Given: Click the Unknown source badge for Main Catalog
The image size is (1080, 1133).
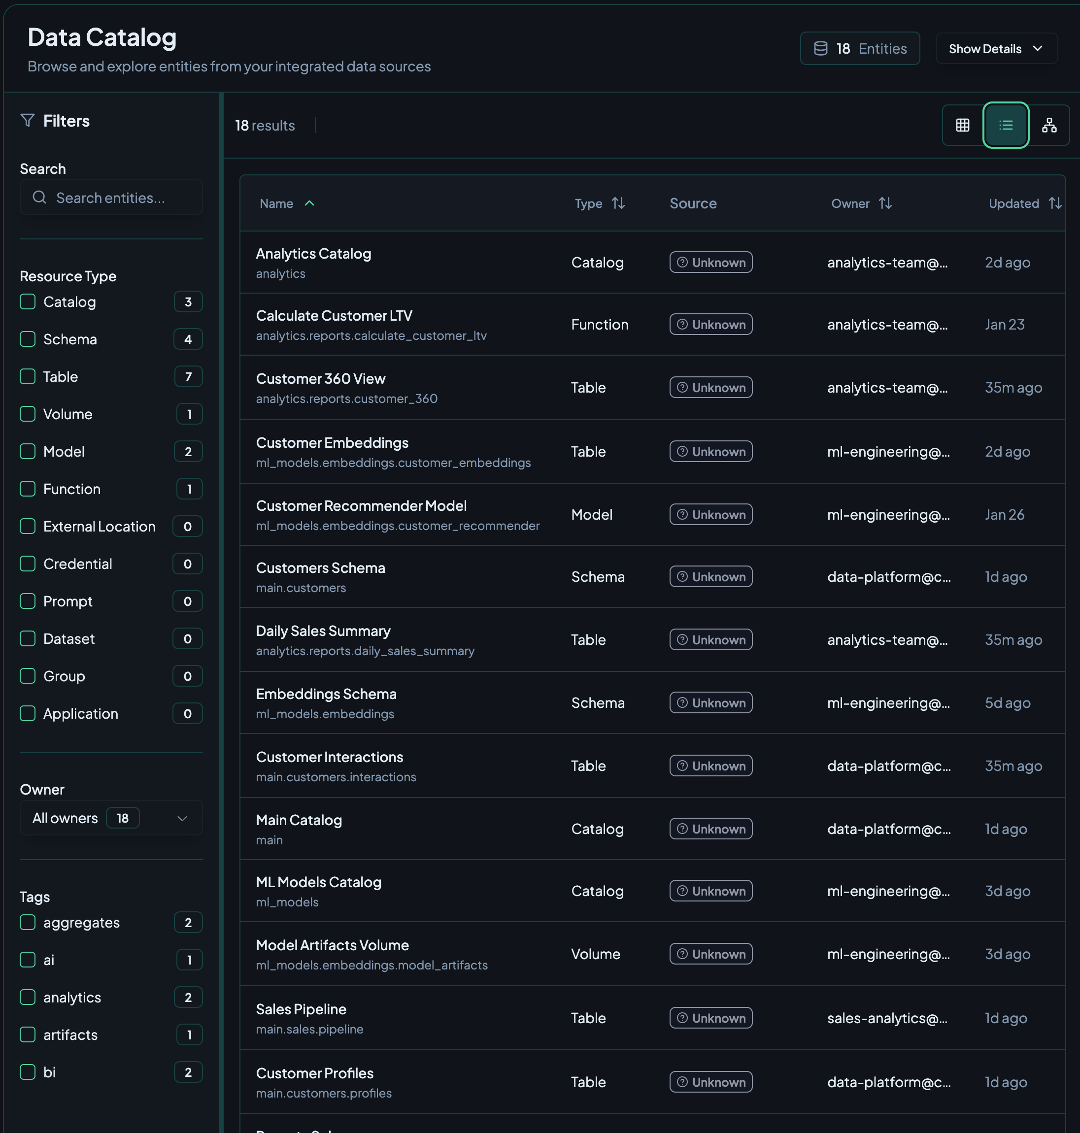Looking at the screenshot, I should coord(710,829).
